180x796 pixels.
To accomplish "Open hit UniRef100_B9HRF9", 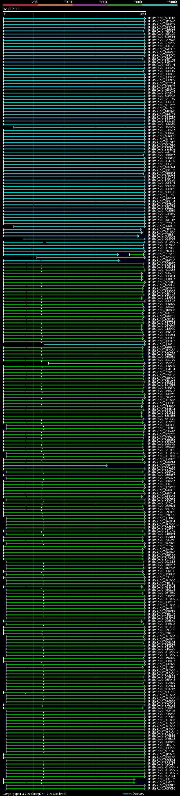I will 161,24.
